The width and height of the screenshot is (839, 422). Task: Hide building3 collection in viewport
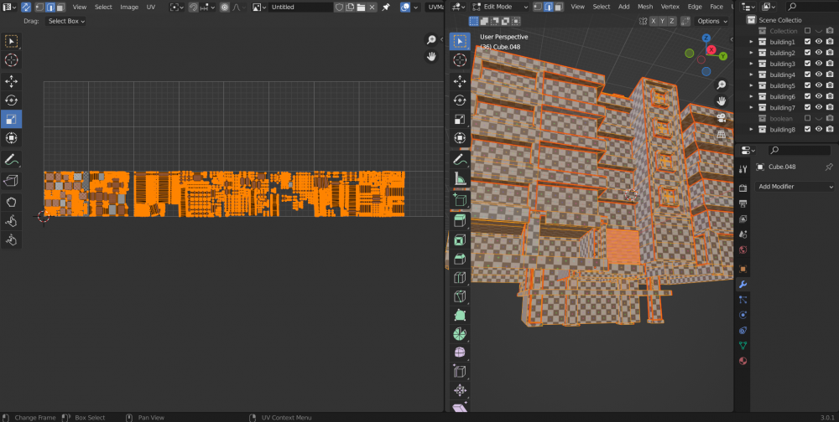[x=818, y=64]
